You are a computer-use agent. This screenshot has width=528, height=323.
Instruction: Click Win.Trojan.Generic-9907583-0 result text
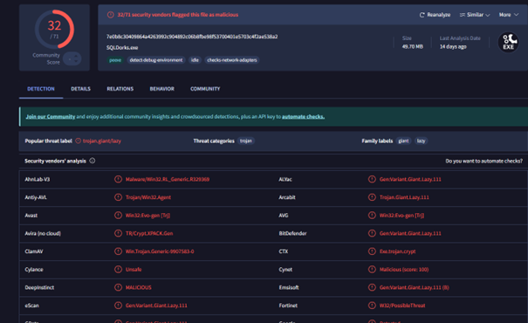[x=160, y=251]
